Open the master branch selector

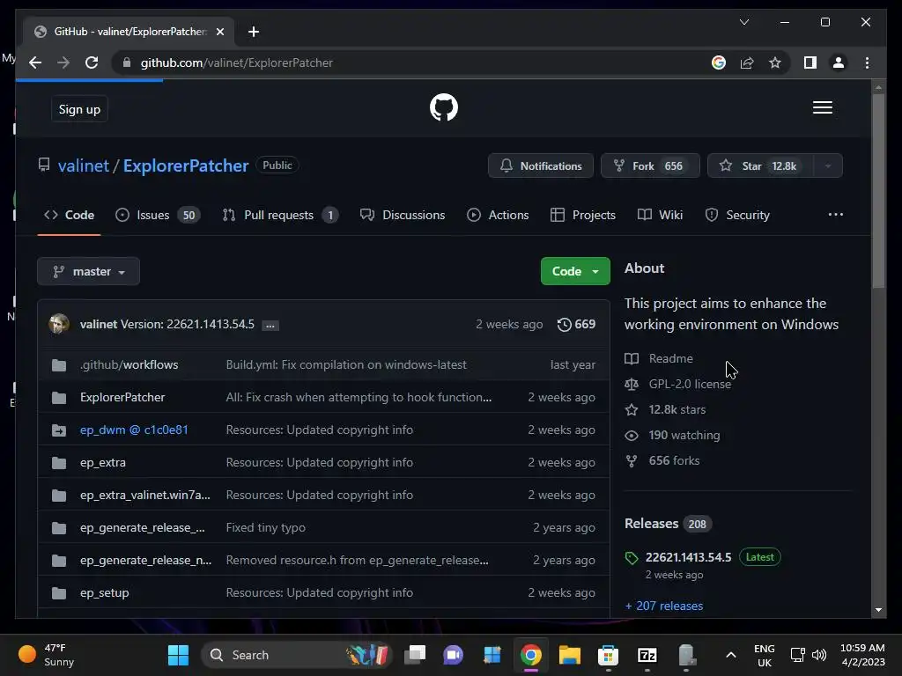(89, 271)
